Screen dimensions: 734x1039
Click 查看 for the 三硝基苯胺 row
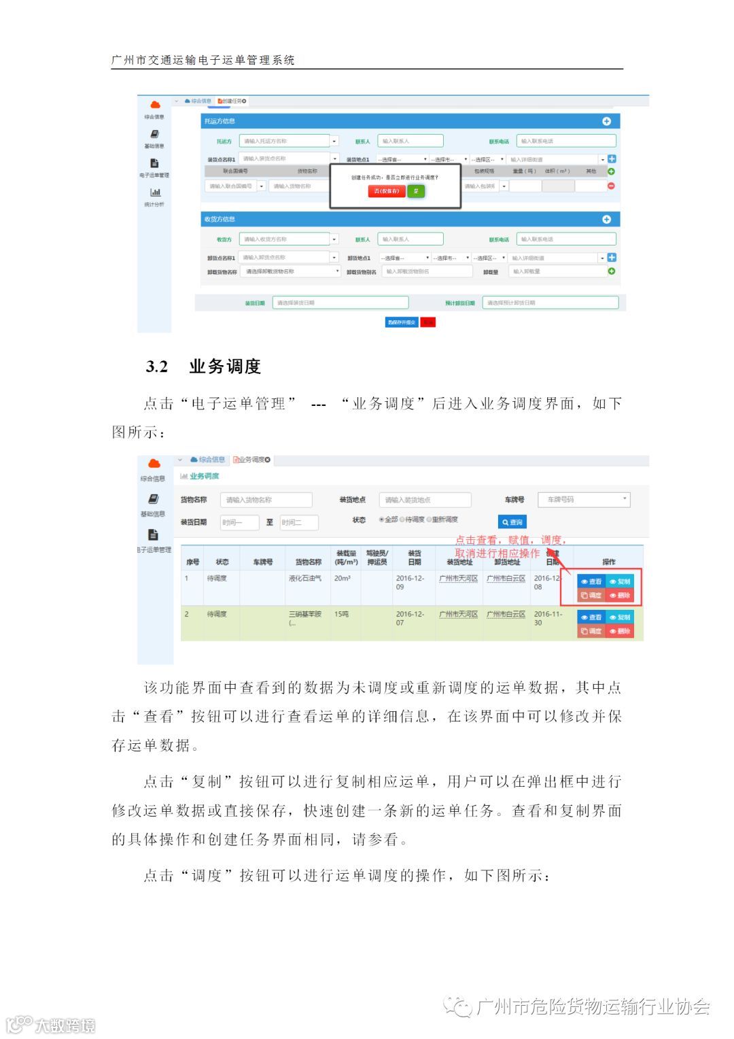click(591, 617)
